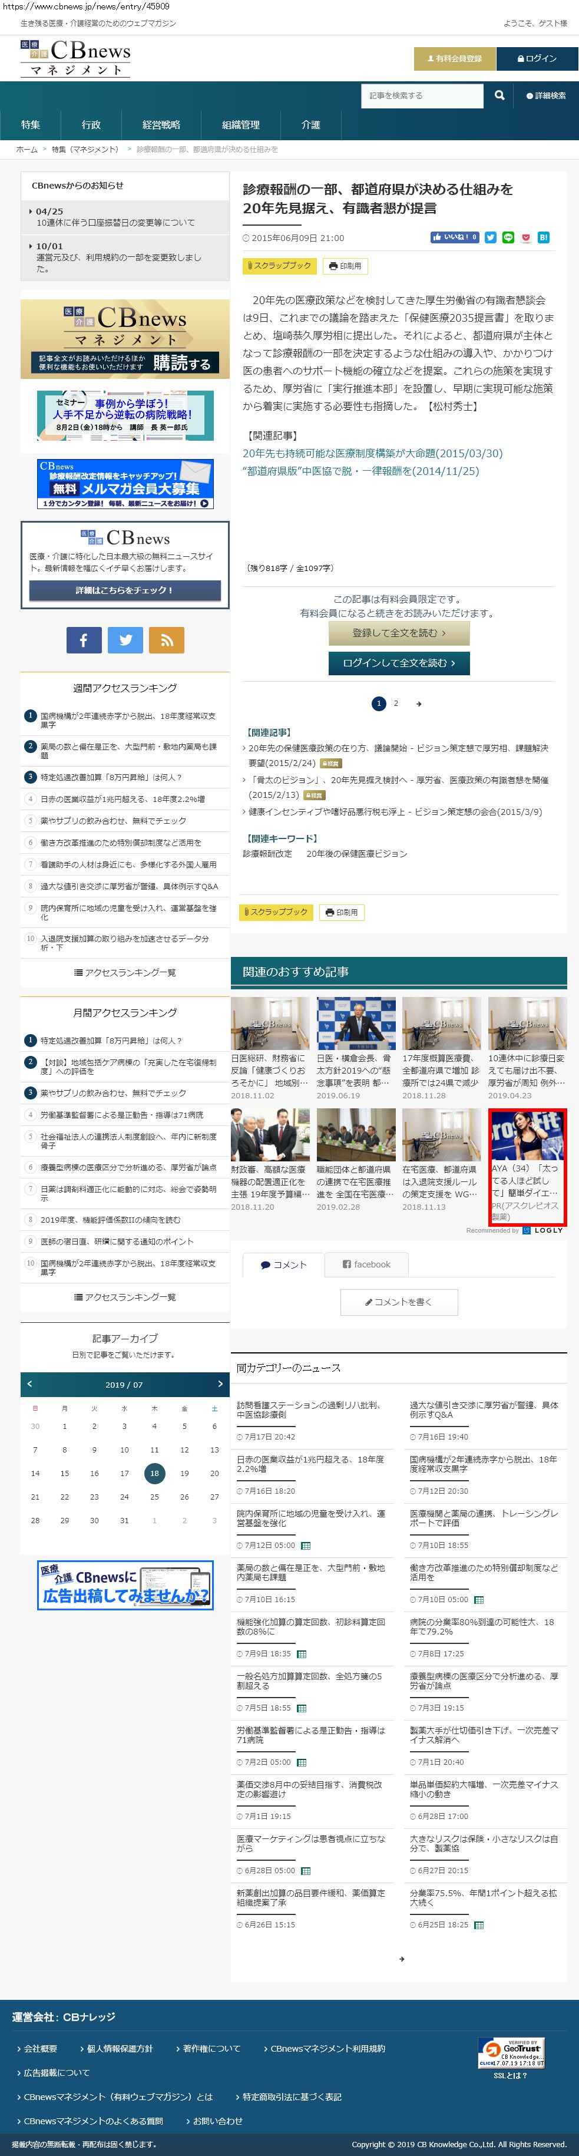Click the Facebook square icon in sidebar
579x2156 pixels.
[84, 640]
